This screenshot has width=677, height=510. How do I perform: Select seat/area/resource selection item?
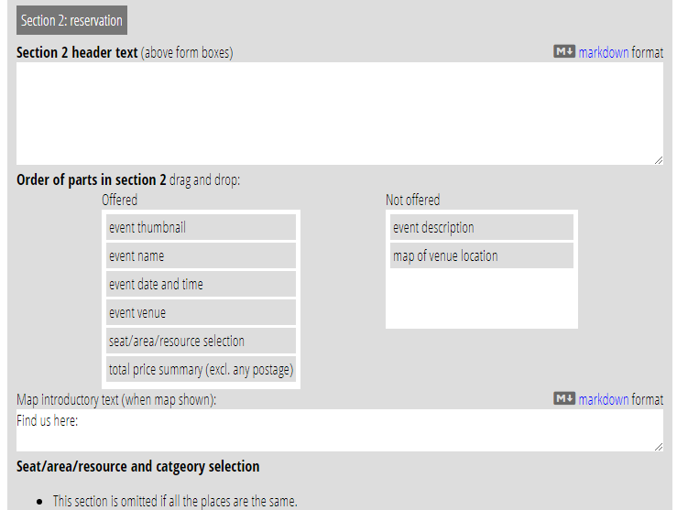point(201,342)
